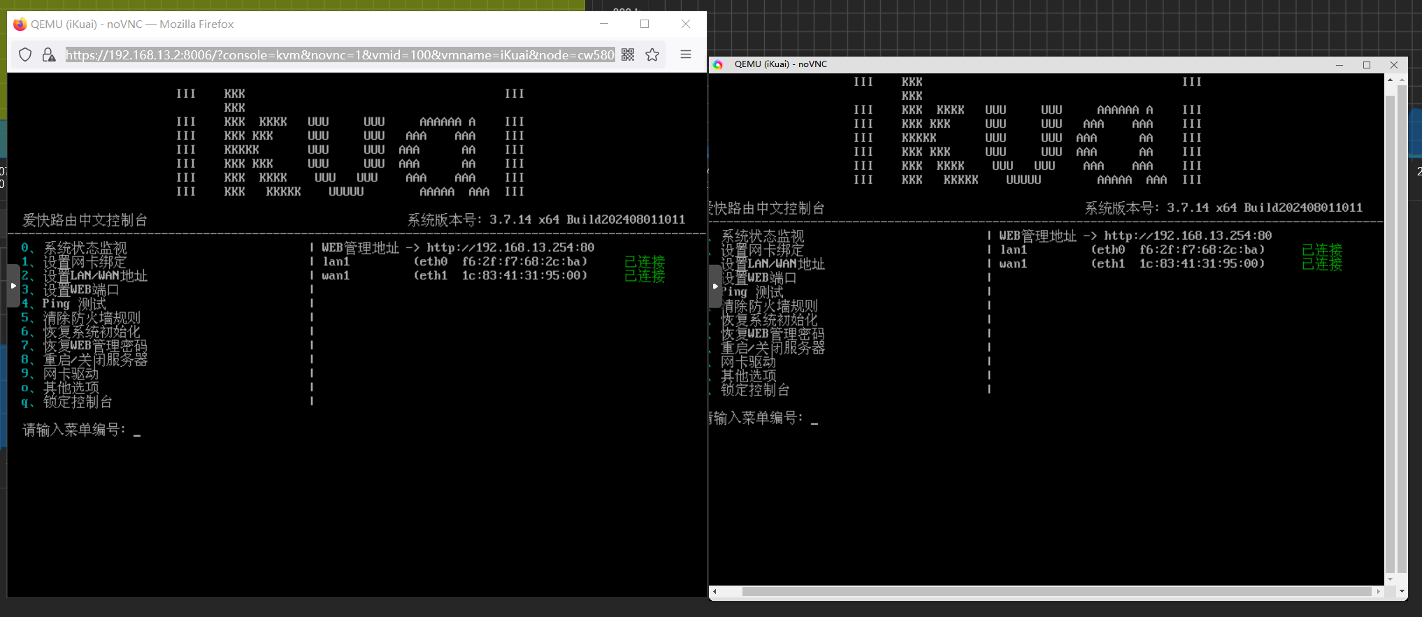Open the Firefox hamburger application menu
This screenshot has width=1422, height=617.
pos(686,55)
